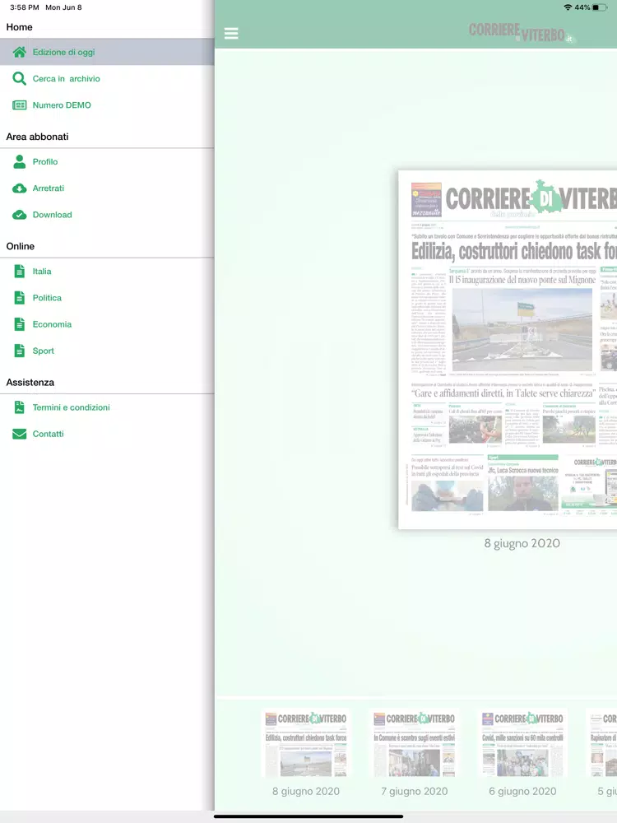This screenshot has height=823, width=617.
Task: Click the 'Assistenza' section heading
Action: (30, 382)
